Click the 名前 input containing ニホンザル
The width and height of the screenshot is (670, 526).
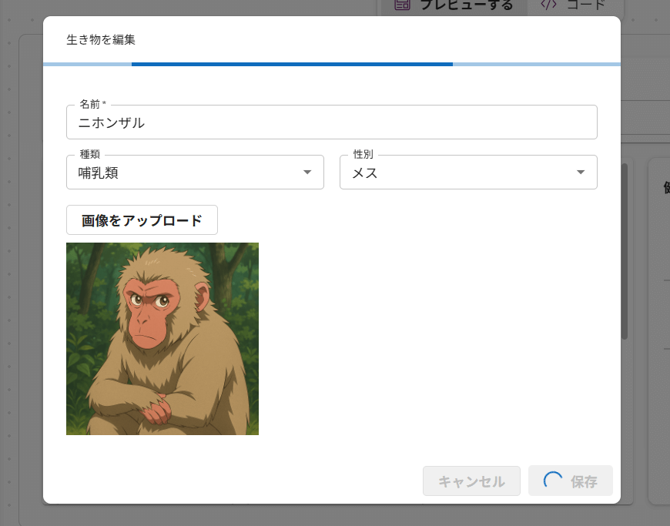click(x=331, y=122)
